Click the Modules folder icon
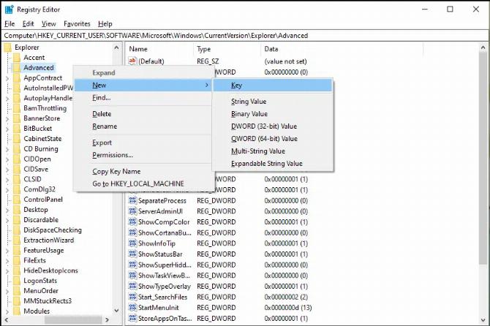Screen dimensions: 490x326 tap(17, 311)
